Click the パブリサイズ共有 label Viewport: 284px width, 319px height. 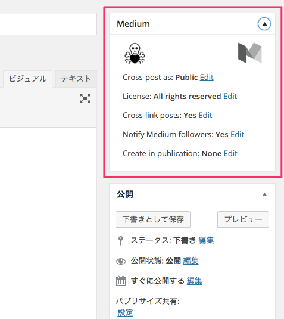click(x=148, y=301)
